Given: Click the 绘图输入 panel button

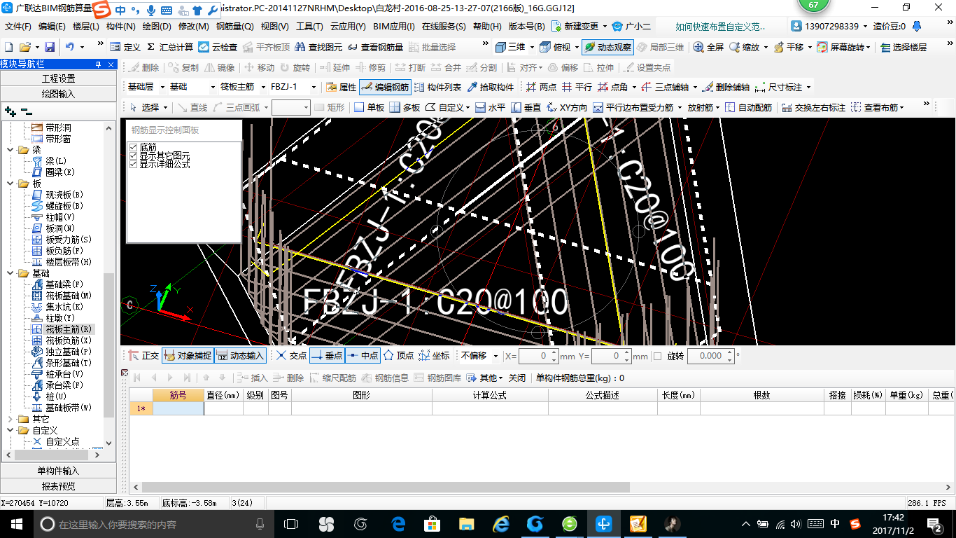Looking at the screenshot, I should tap(58, 93).
